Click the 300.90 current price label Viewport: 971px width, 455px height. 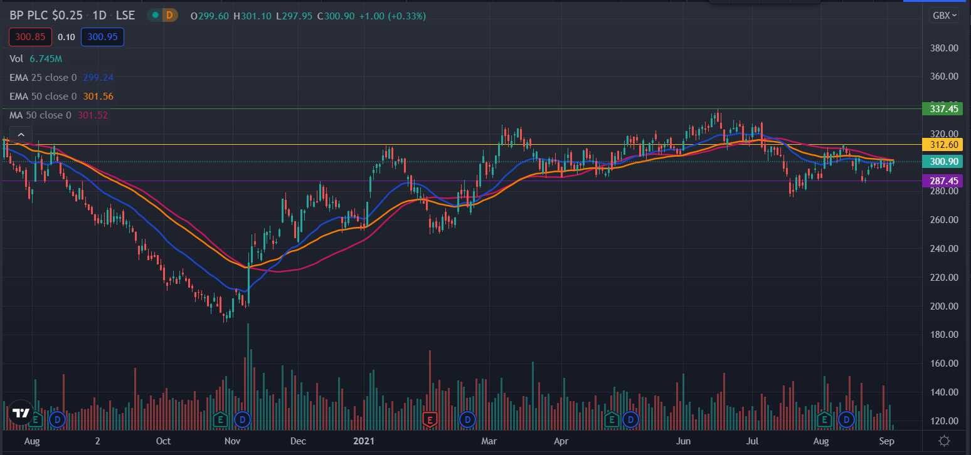943,162
